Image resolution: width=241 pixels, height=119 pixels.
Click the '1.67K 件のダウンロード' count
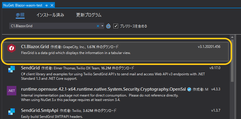[103, 47]
